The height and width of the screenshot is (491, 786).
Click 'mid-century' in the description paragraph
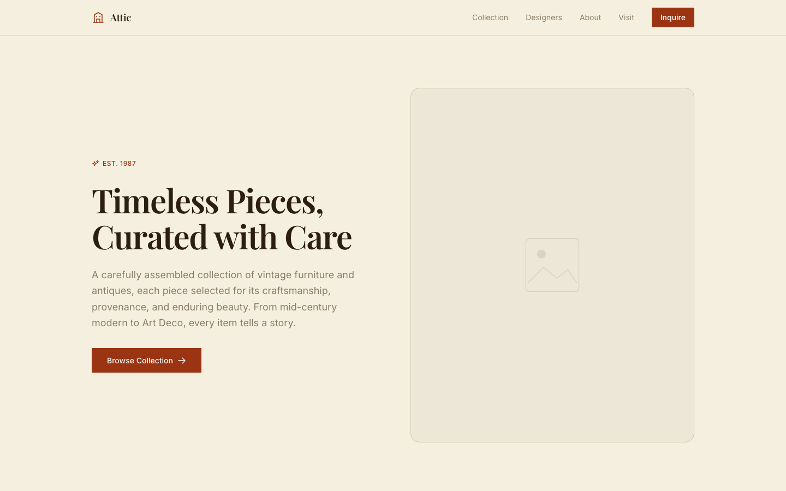click(308, 307)
